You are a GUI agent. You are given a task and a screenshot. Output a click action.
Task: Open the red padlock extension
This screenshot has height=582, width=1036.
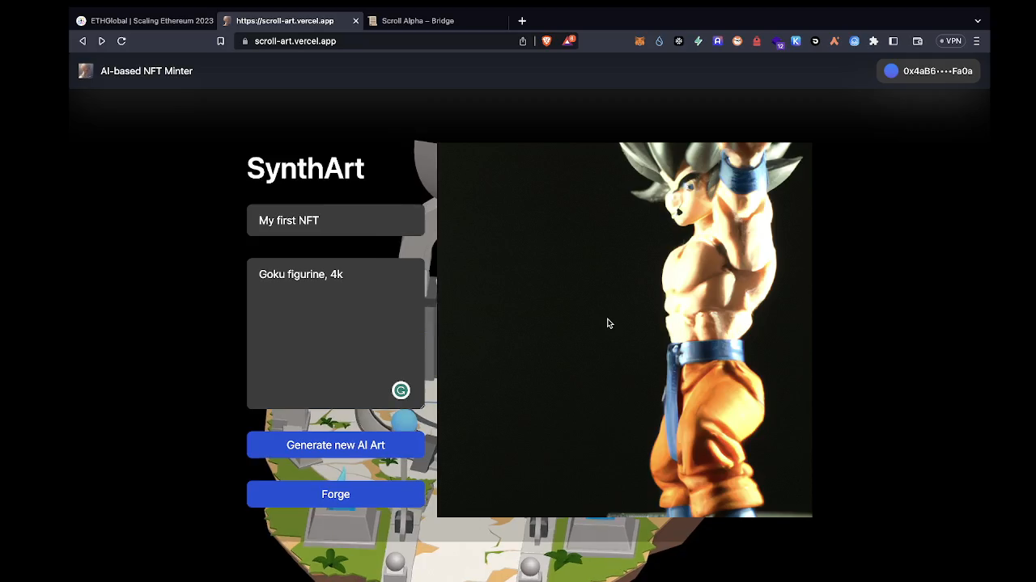[757, 41]
